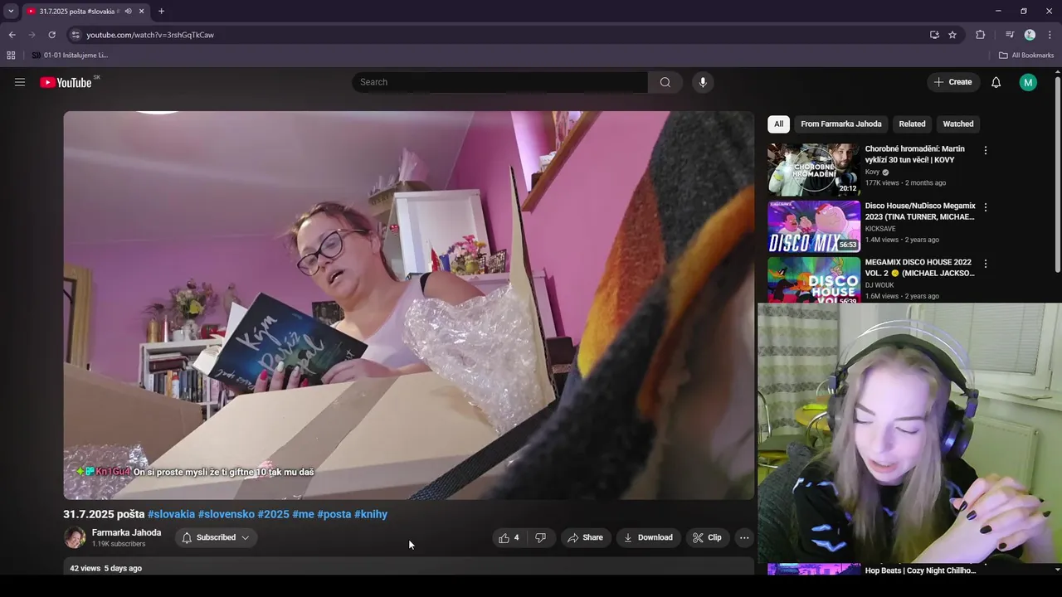Select the Watched filter chip
This screenshot has height=597, width=1062.
pyautogui.click(x=958, y=124)
